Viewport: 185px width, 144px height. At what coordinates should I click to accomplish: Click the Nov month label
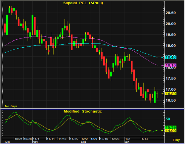(35, 142)
